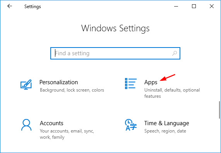This screenshot has width=221, height=153.
Task: Open the Personalization settings label
Action: pos(58,82)
